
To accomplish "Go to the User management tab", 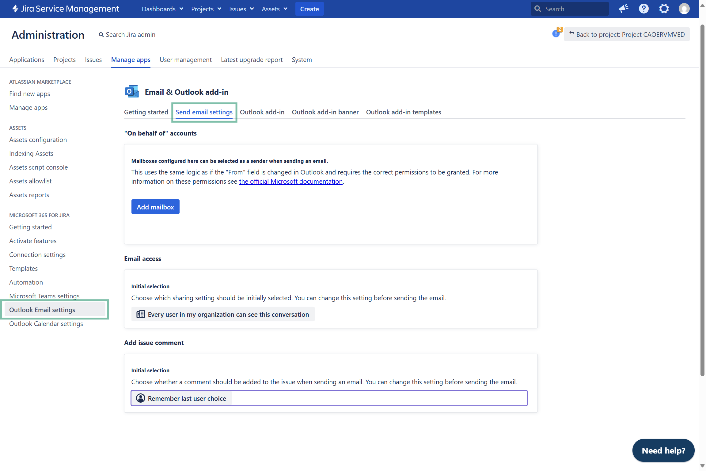I will pyautogui.click(x=185, y=60).
